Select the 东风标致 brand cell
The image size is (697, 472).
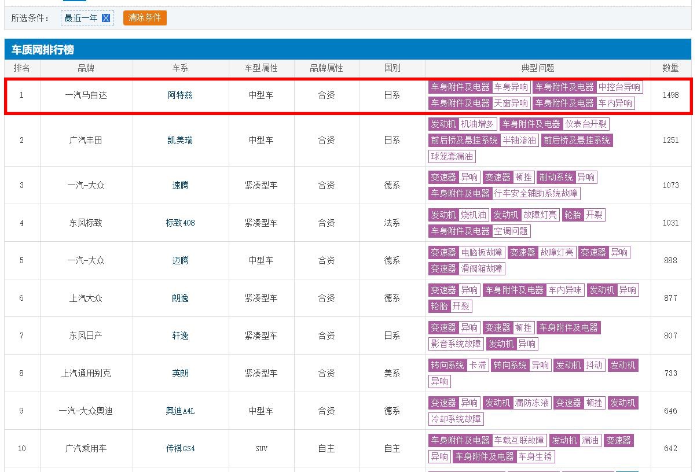click(86, 223)
